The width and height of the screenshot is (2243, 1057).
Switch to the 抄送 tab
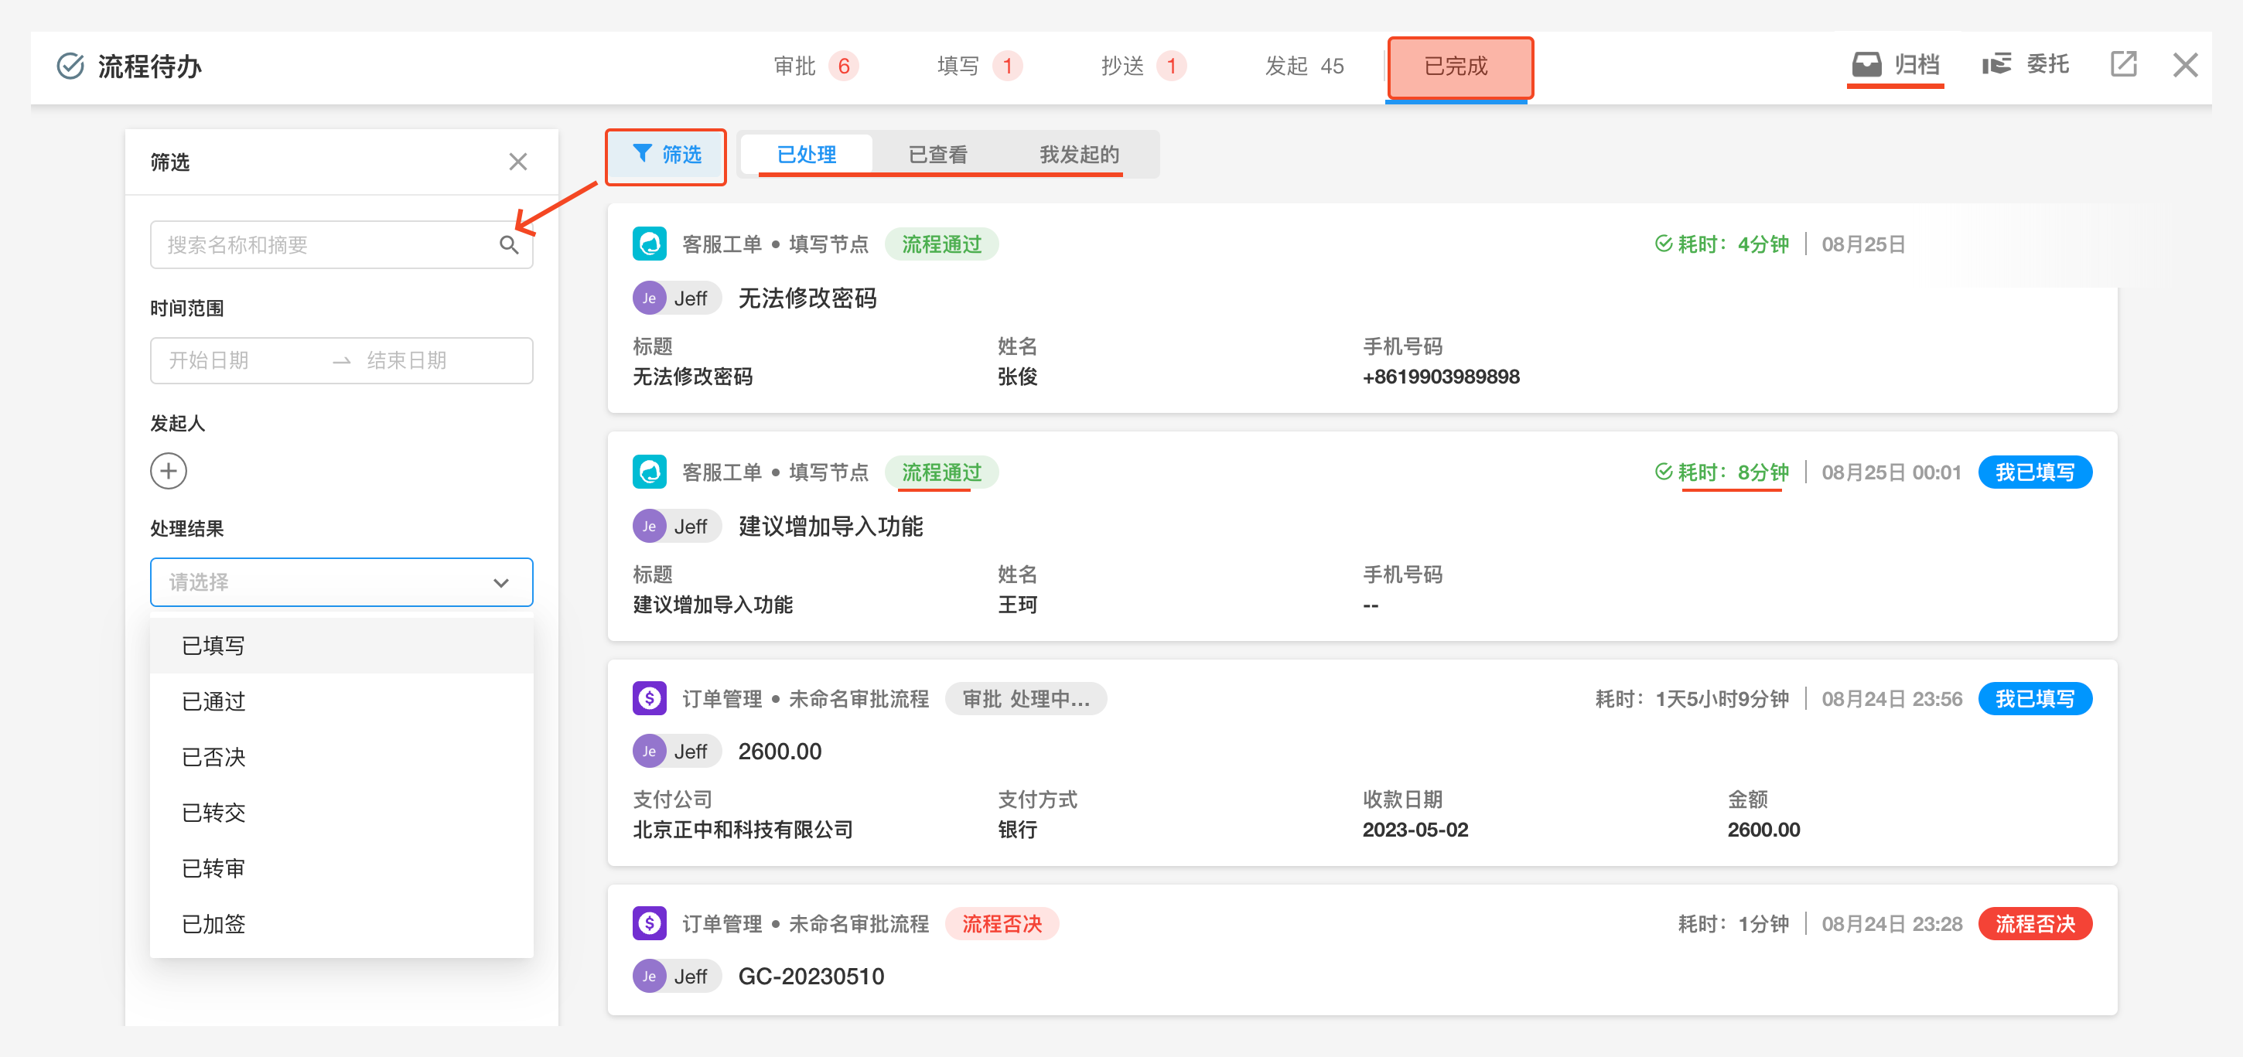(x=1142, y=66)
